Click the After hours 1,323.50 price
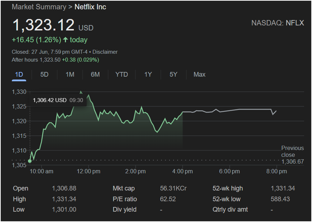 point(36,60)
